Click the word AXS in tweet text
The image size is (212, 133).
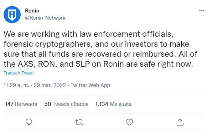pos(25,64)
